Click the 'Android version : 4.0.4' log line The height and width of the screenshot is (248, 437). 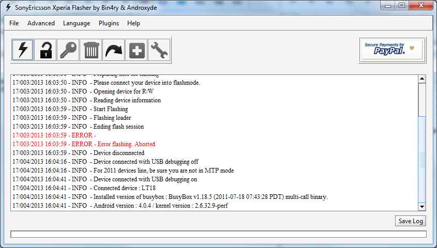pos(120,206)
